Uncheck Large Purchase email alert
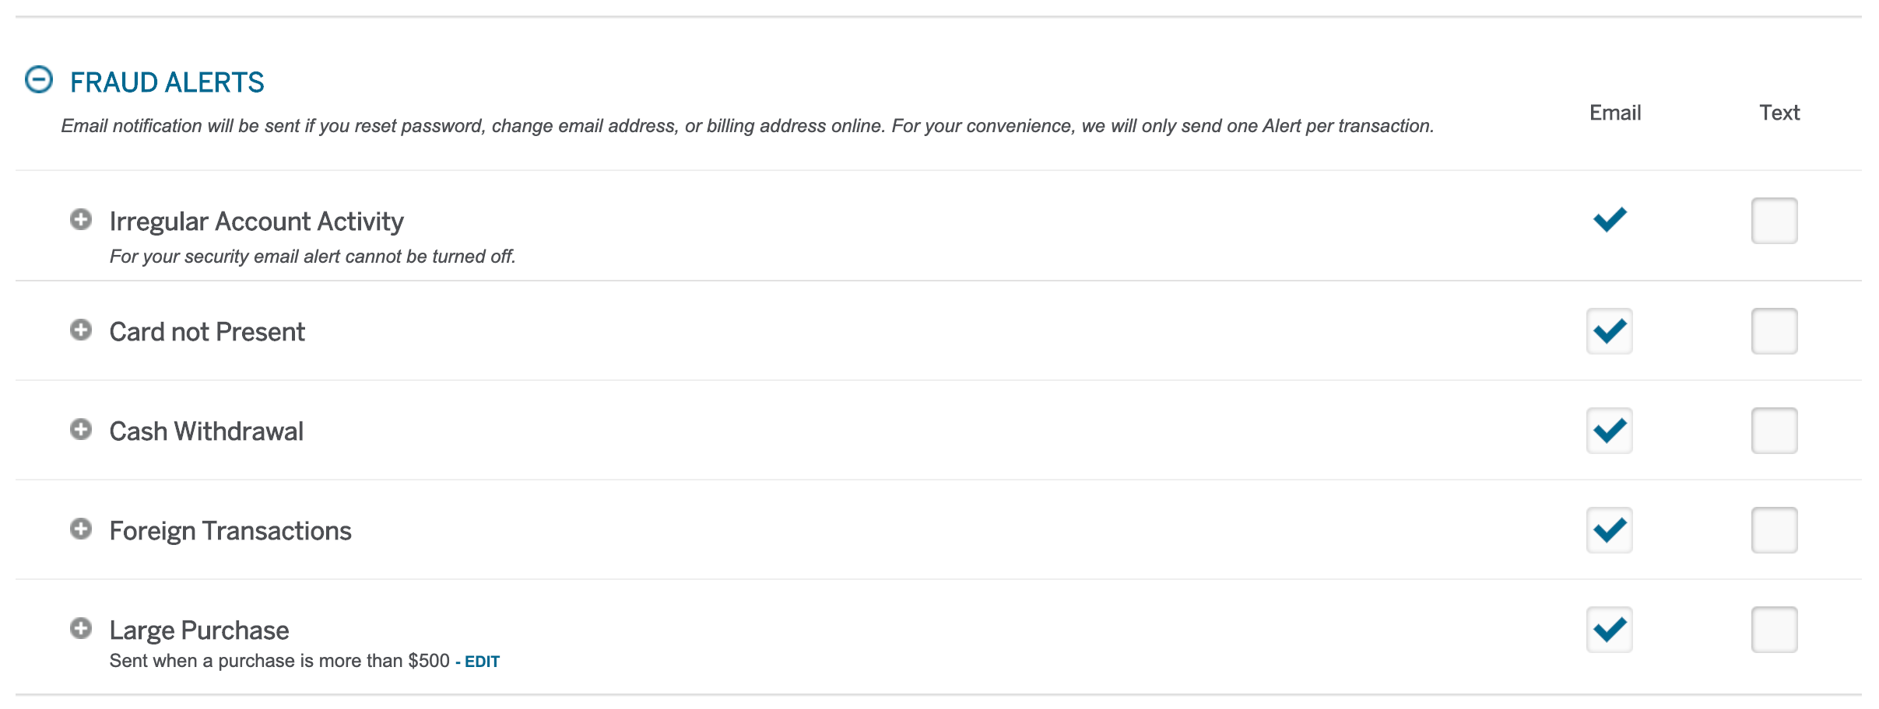The width and height of the screenshot is (1879, 709). click(x=1610, y=630)
